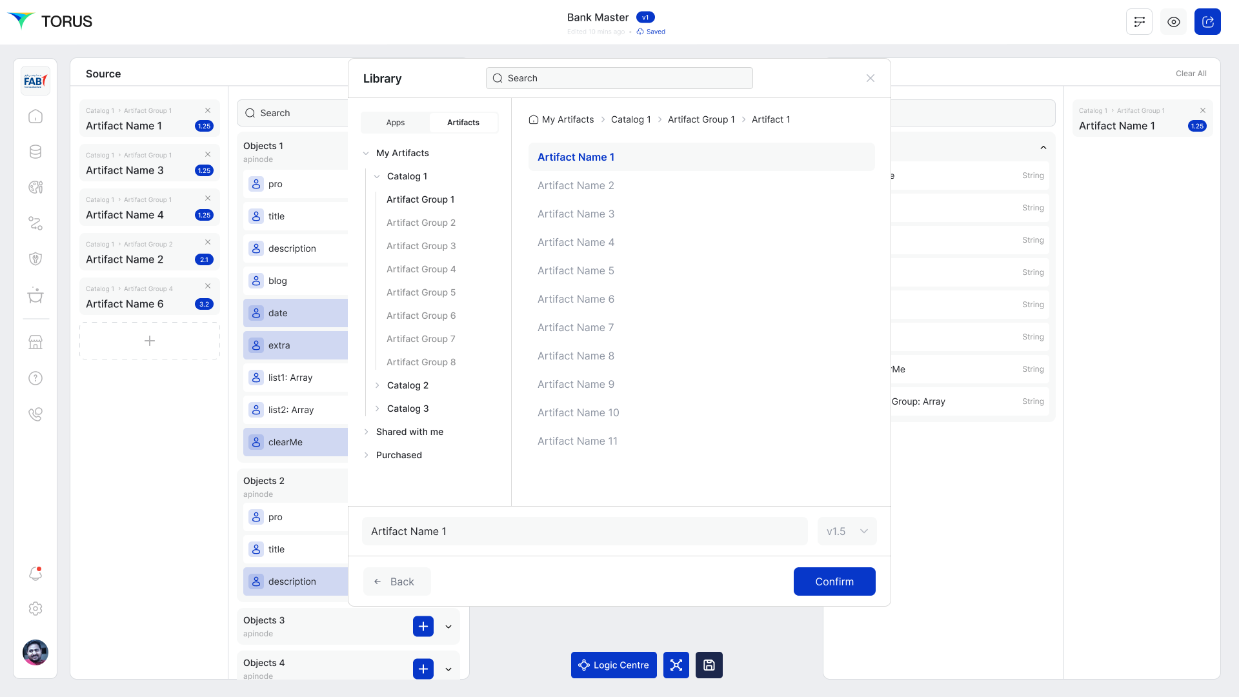
Task: Click the blue plus button for Objects 3
Action: click(x=423, y=626)
